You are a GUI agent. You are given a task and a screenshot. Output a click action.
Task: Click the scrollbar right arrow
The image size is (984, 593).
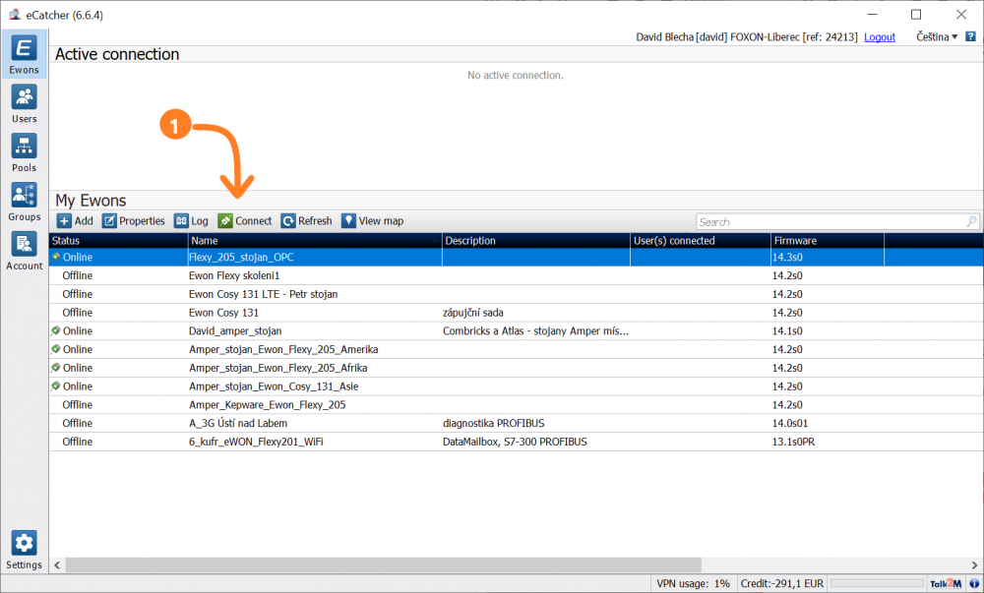974,564
